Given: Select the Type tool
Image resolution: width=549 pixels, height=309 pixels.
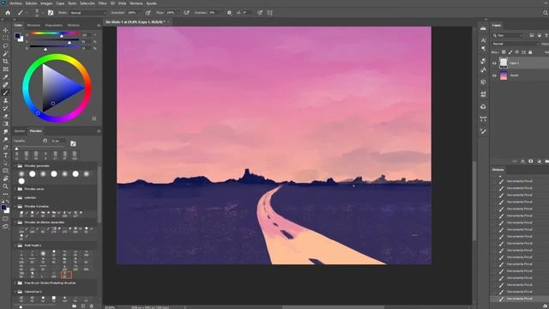Looking at the screenshot, I should pos(6,155).
